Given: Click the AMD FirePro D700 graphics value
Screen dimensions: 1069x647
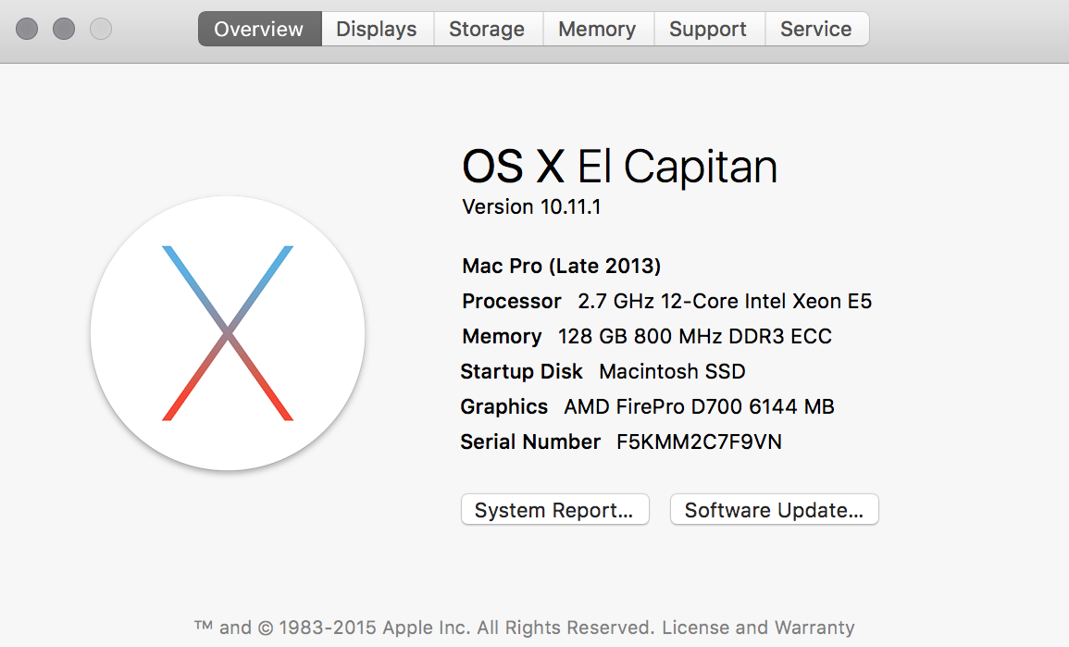Looking at the screenshot, I should (x=699, y=407).
